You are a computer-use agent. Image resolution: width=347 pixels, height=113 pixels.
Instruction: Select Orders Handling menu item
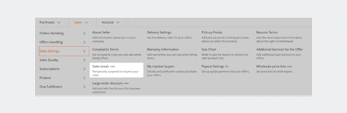[x=51, y=33]
